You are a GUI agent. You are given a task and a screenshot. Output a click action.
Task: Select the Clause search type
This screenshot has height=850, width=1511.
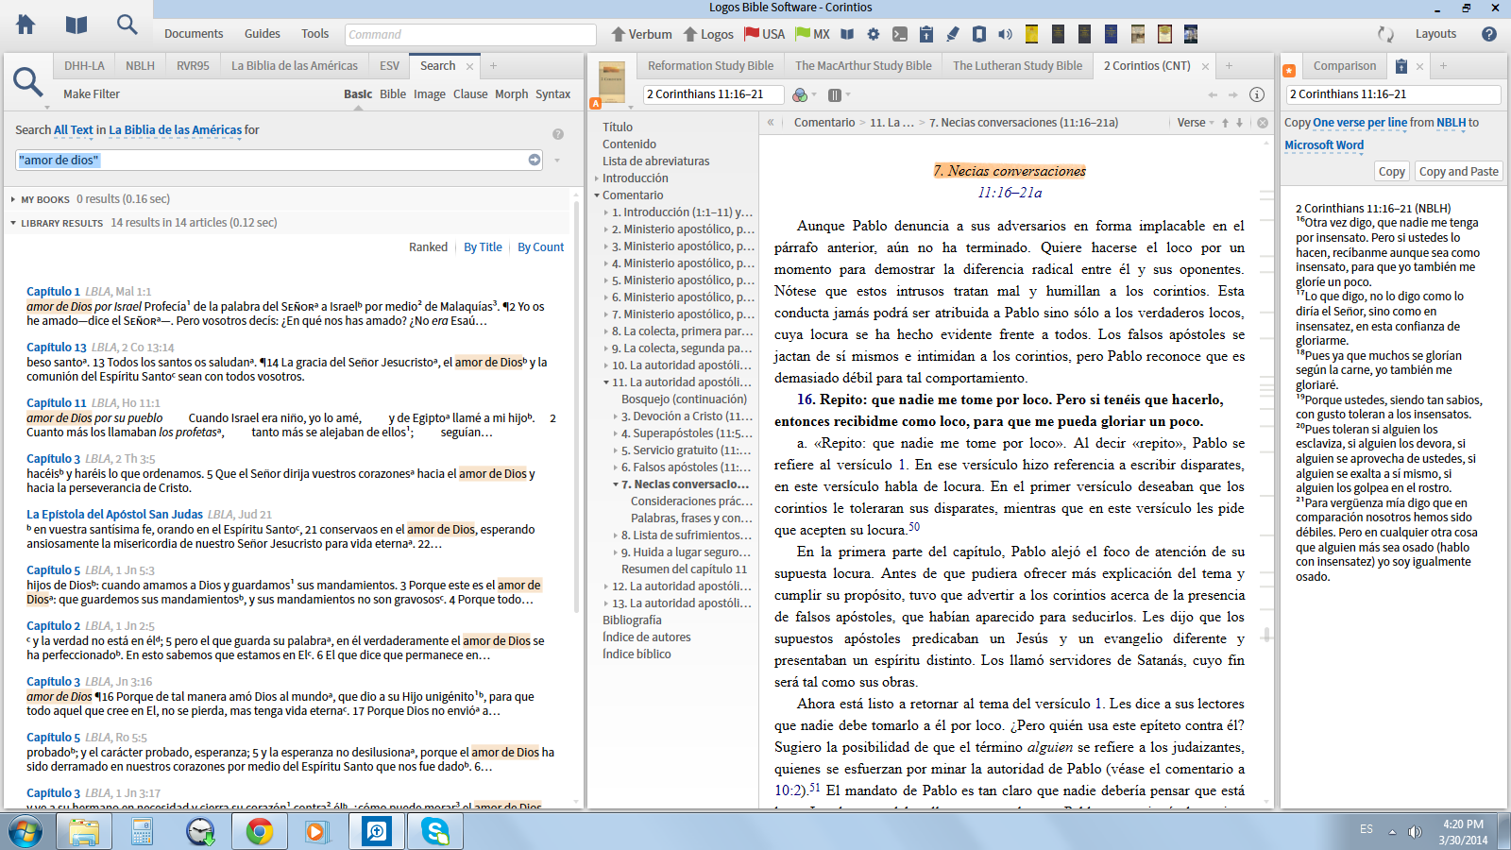(x=470, y=94)
